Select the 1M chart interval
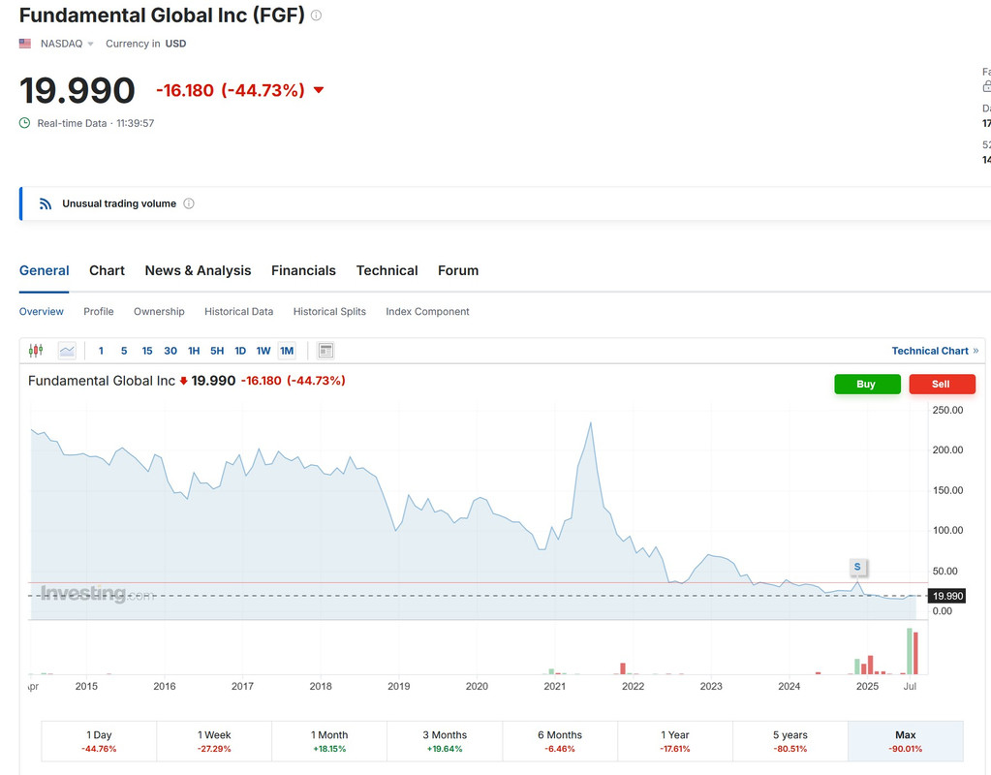 (x=287, y=351)
